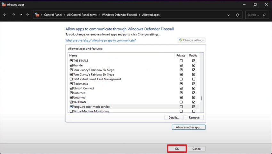Click the Refresh address bar icon
Image resolution: width=272 pixels, height=154 pixels.
coord(237,15)
